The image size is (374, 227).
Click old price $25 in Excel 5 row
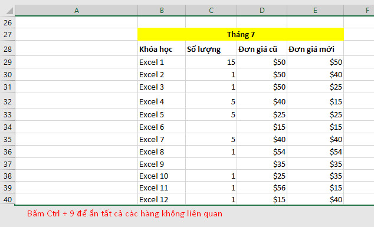click(262, 114)
